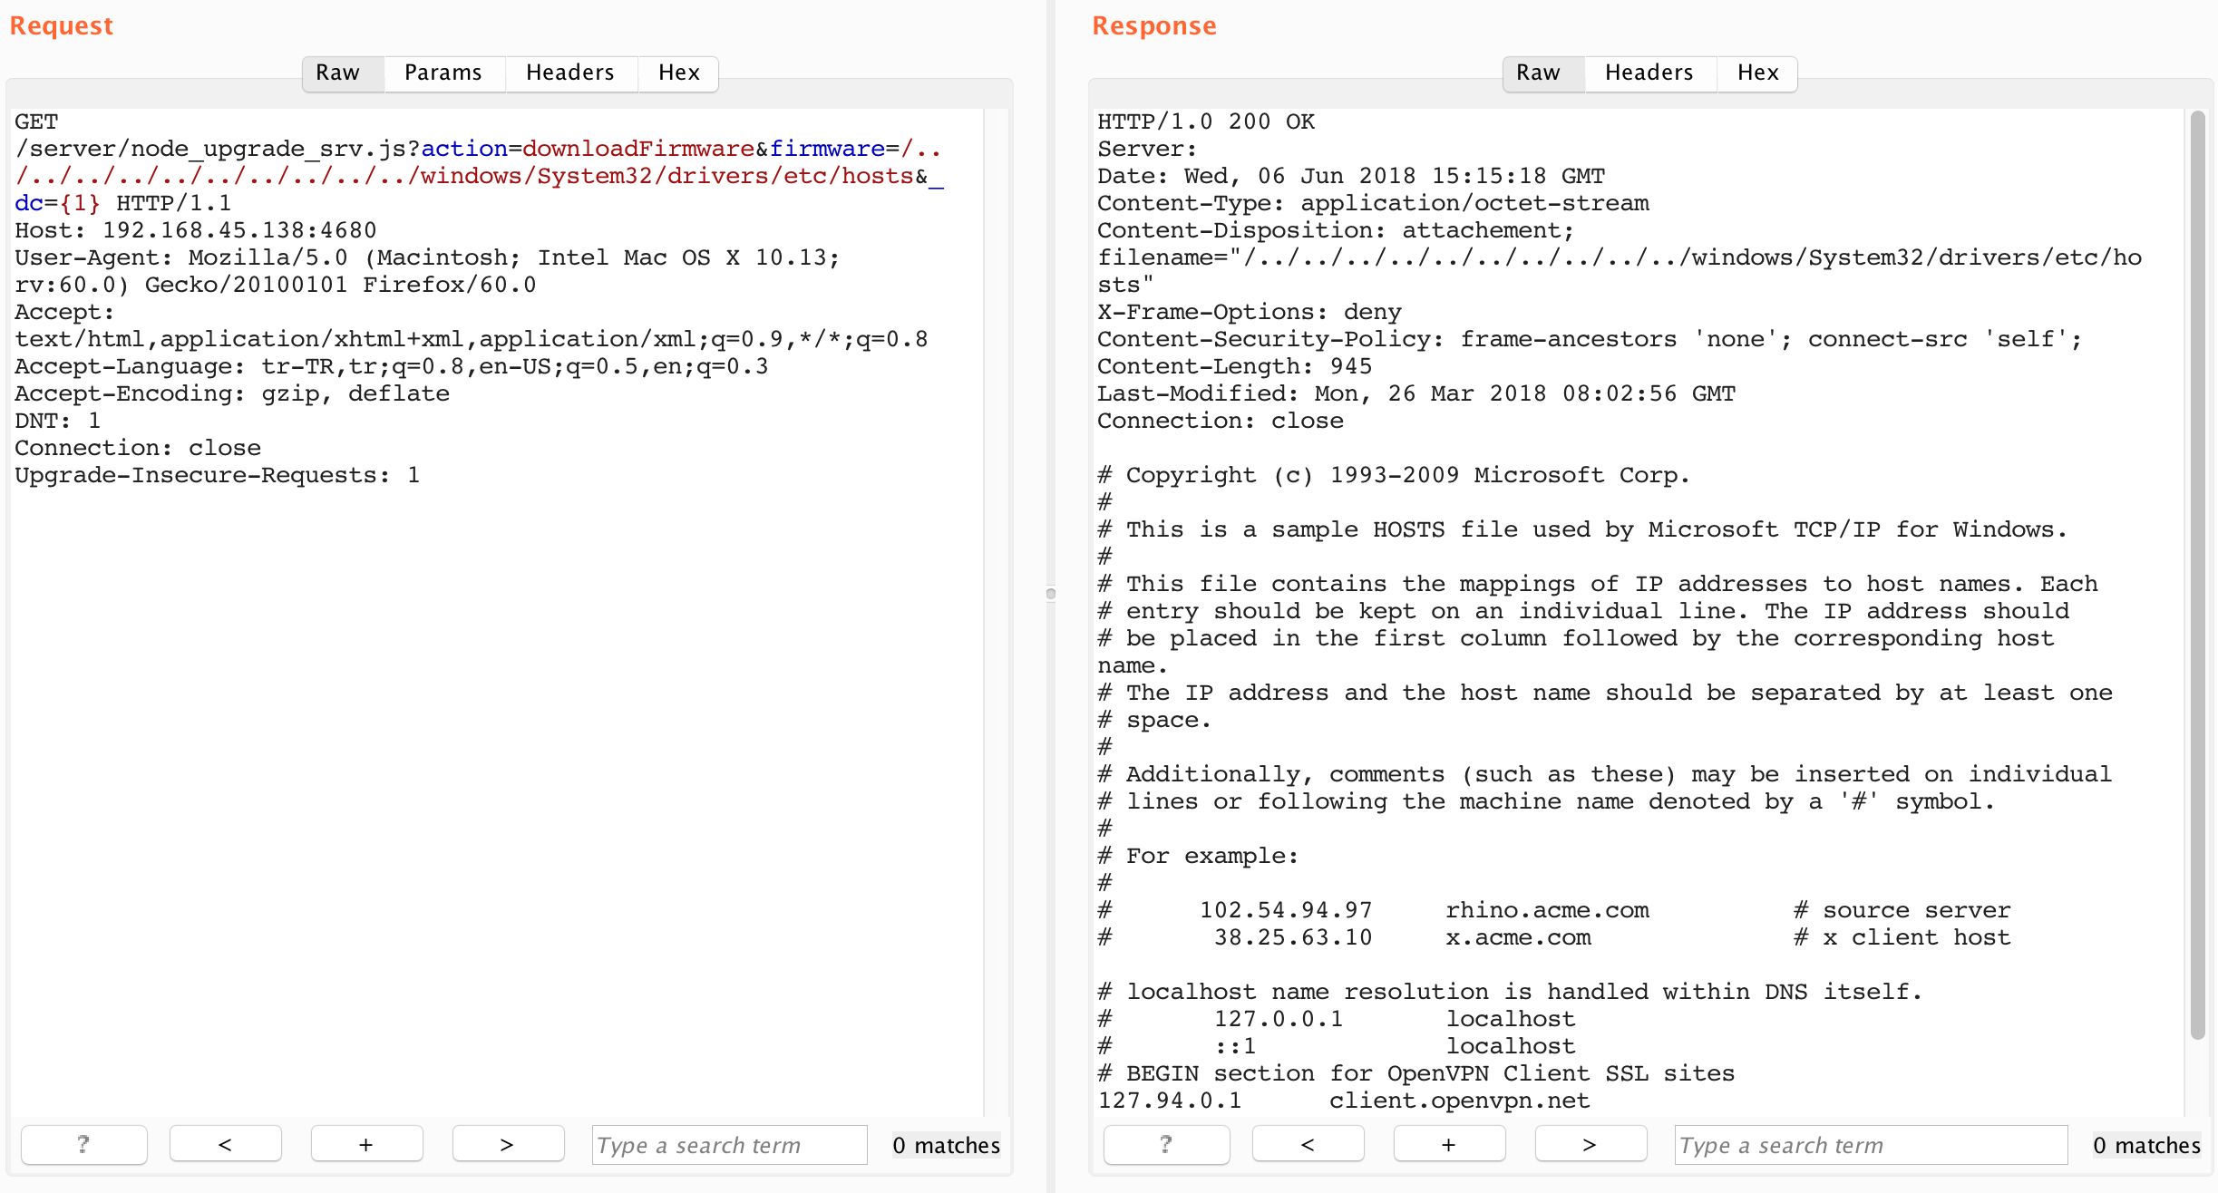The height and width of the screenshot is (1193, 2218).
Task: Click the Request panel '+' search options button
Action: 366,1144
